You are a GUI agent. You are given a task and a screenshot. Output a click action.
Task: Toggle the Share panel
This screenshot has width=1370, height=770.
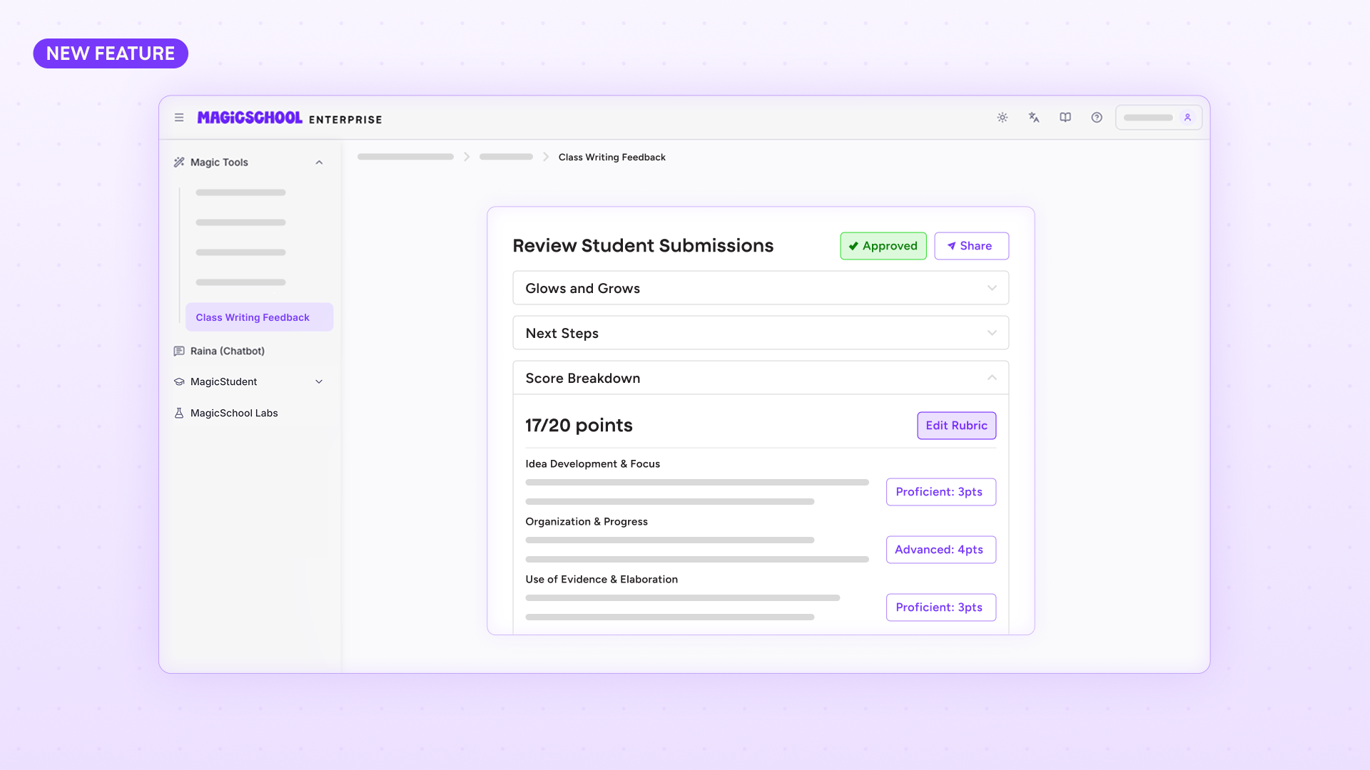[971, 245]
